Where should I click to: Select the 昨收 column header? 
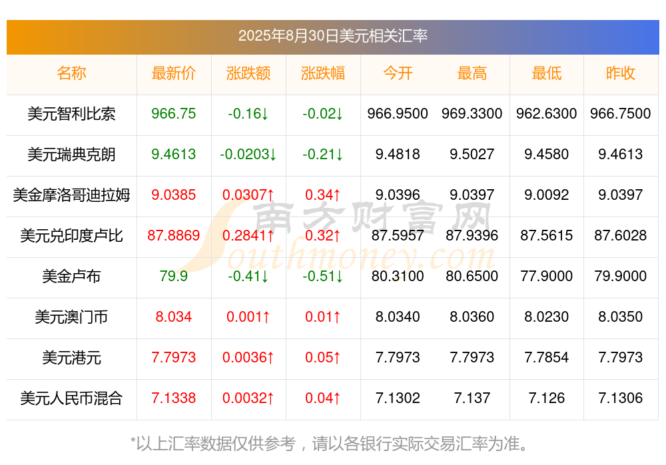point(621,73)
